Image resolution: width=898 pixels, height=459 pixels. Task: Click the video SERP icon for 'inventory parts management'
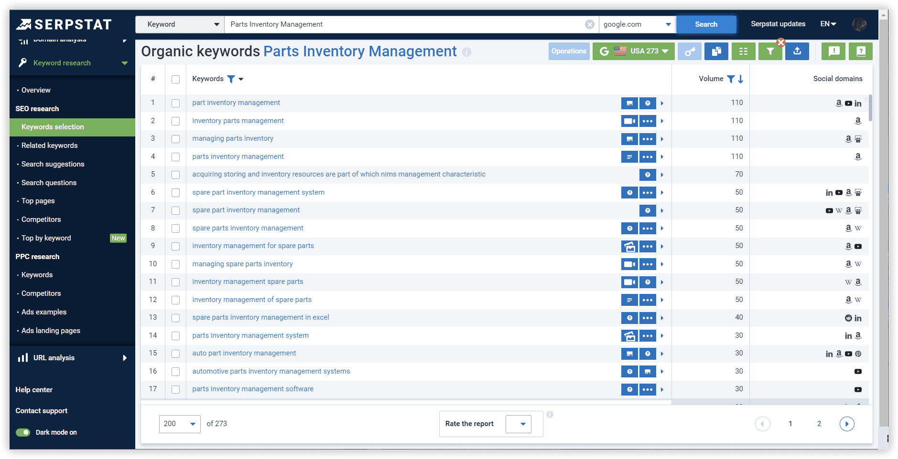[x=630, y=121]
